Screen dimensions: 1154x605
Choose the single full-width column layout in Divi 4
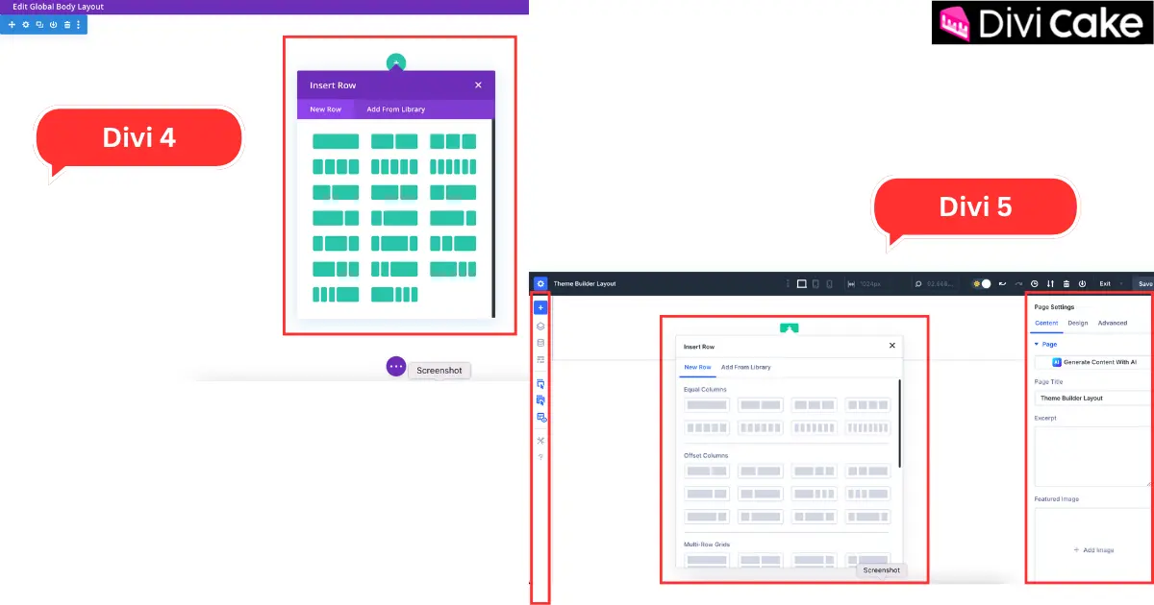point(336,141)
